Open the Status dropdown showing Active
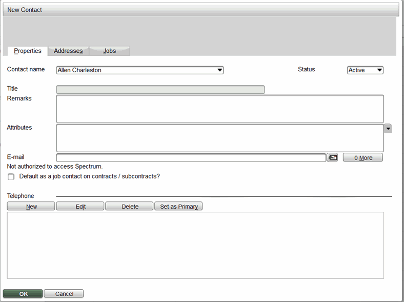 (365, 70)
